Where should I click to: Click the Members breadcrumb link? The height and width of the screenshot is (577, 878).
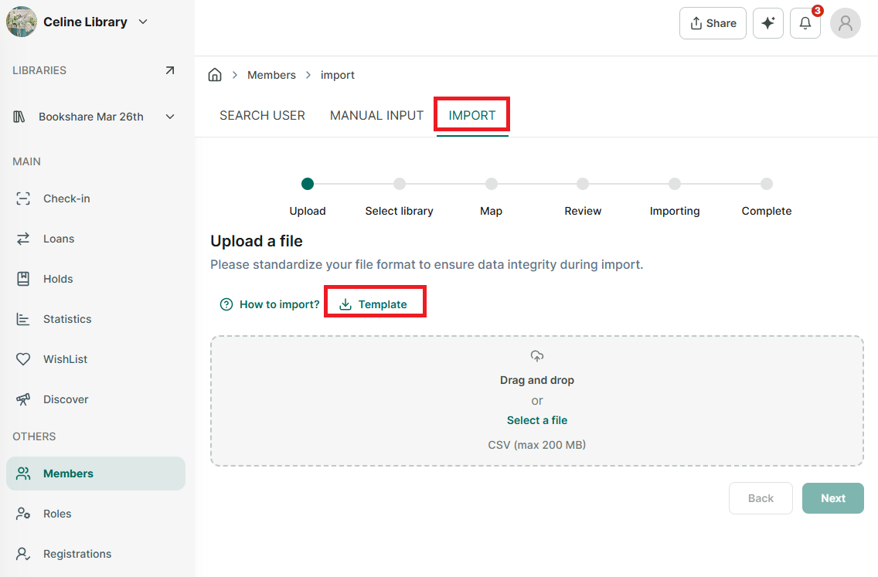coord(271,75)
